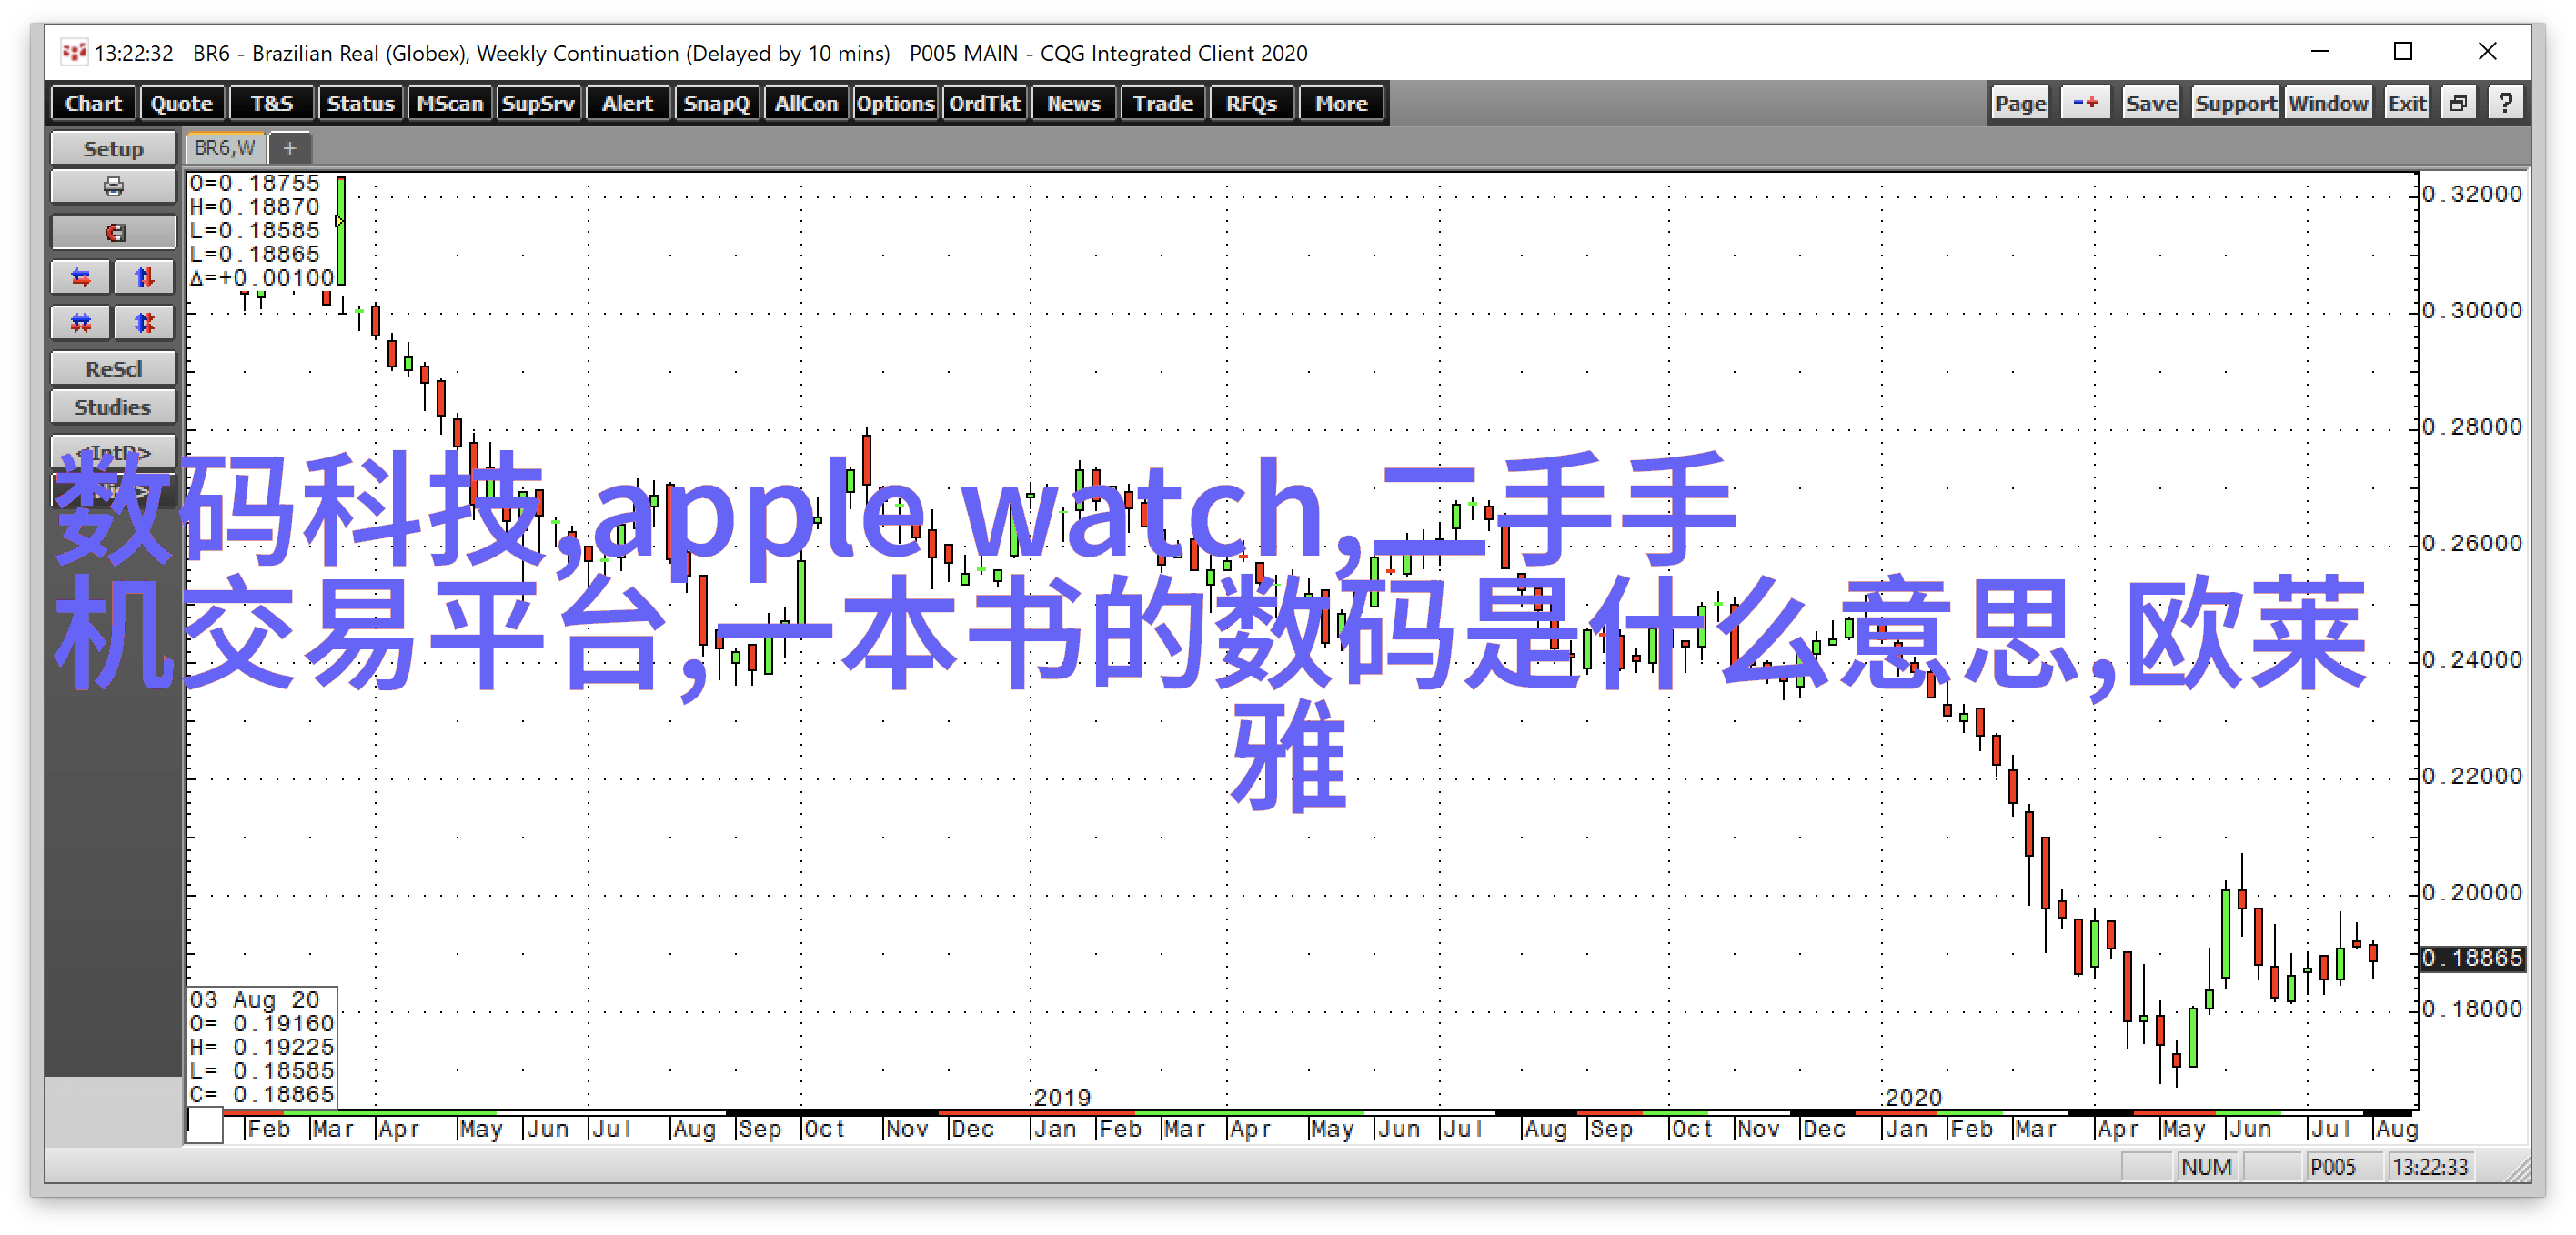Click the Aug label at time axis end

2397,1129
